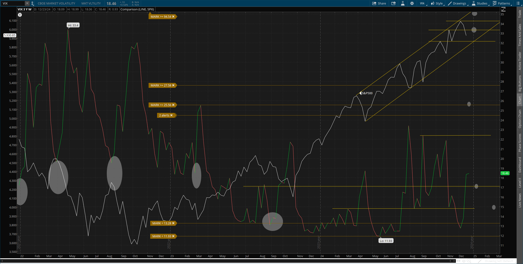This screenshot has width=523, height=264.
Task: Open the Patterns dropdown menu
Action: pos(501,3)
